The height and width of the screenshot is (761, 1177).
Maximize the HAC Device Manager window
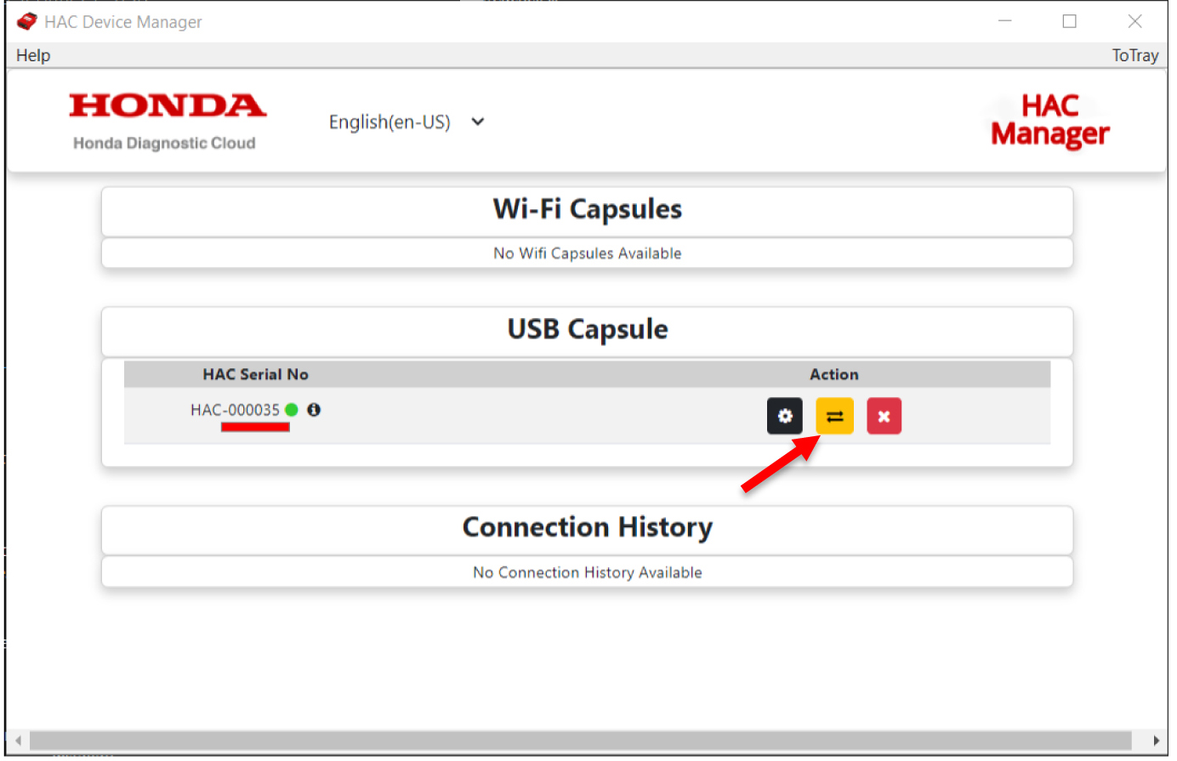pos(1070,21)
